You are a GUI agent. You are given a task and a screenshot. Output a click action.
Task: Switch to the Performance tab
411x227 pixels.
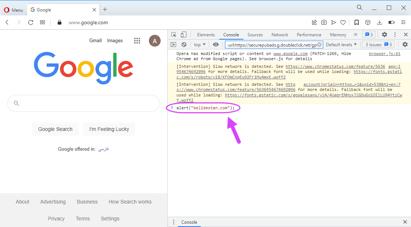point(309,35)
